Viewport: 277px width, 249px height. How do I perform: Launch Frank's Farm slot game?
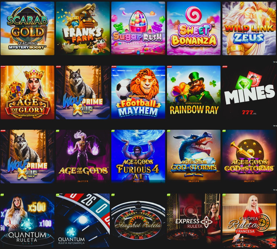point(83,28)
